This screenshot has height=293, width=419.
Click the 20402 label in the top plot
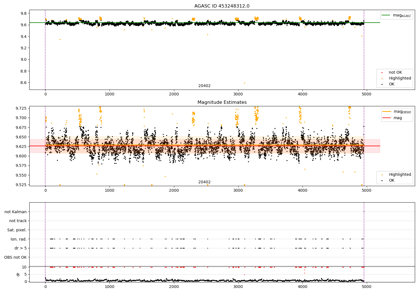(x=204, y=86)
